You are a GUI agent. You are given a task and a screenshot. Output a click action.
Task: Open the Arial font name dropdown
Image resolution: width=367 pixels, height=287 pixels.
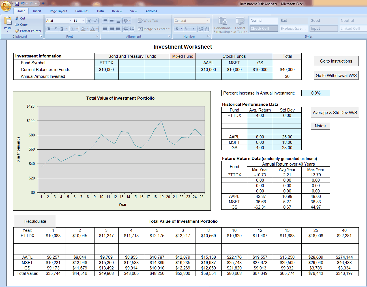pyautogui.click(x=71, y=21)
